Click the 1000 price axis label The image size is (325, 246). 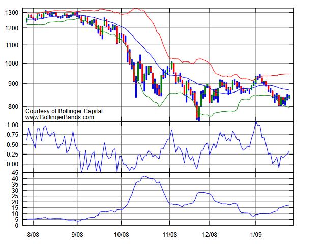pyautogui.click(x=12, y=64)
